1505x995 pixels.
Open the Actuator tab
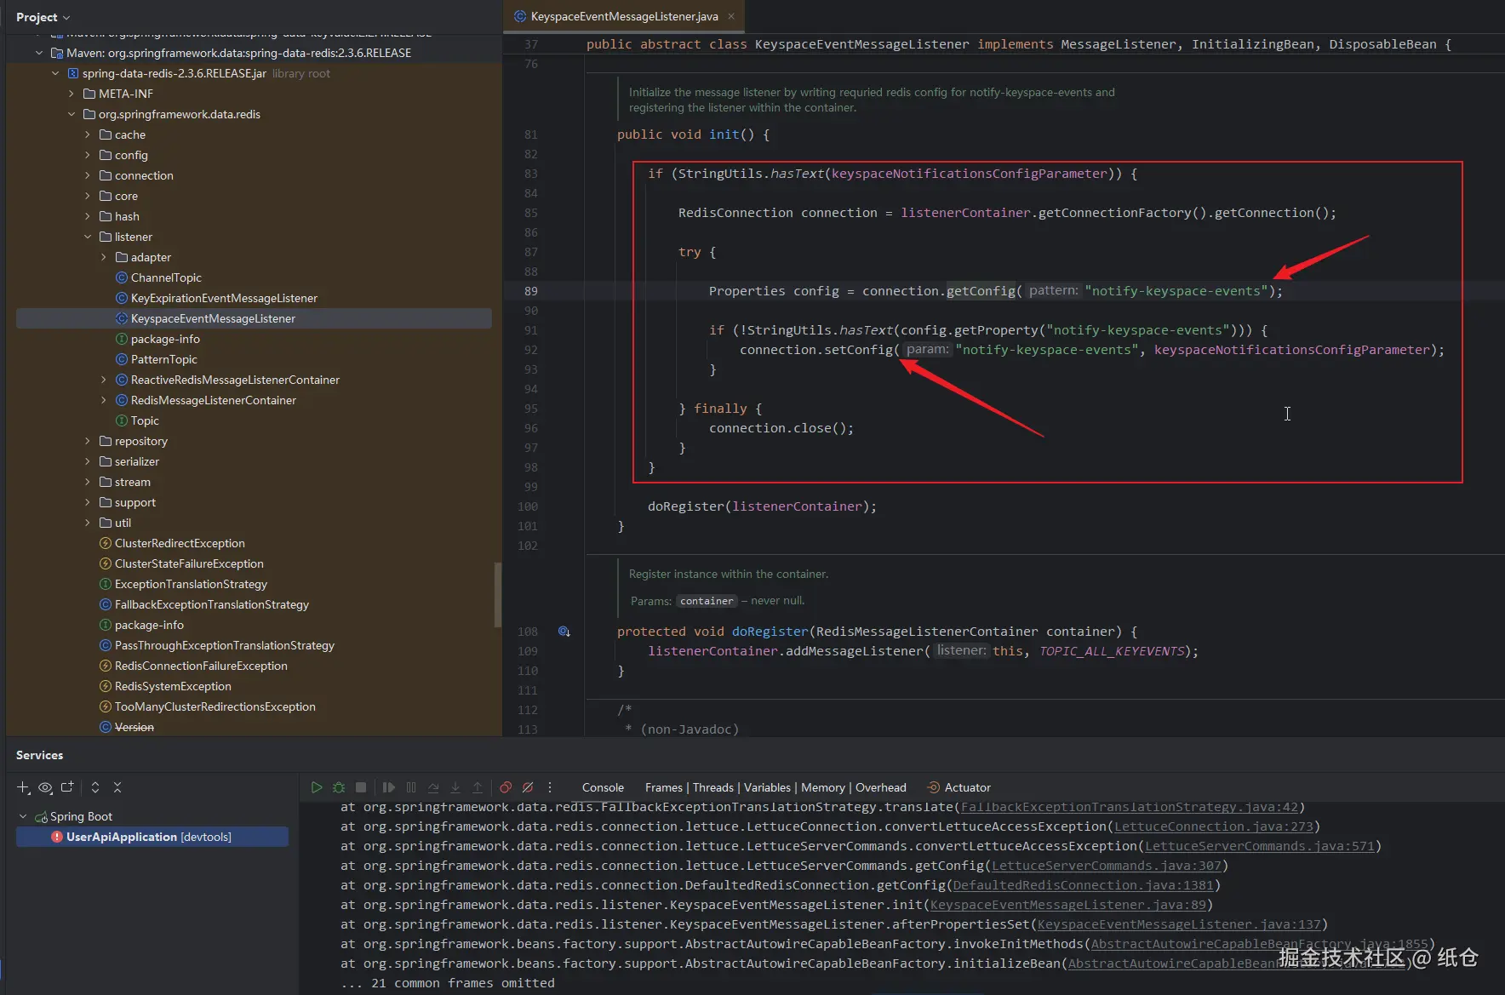click(x=959, y=787)
